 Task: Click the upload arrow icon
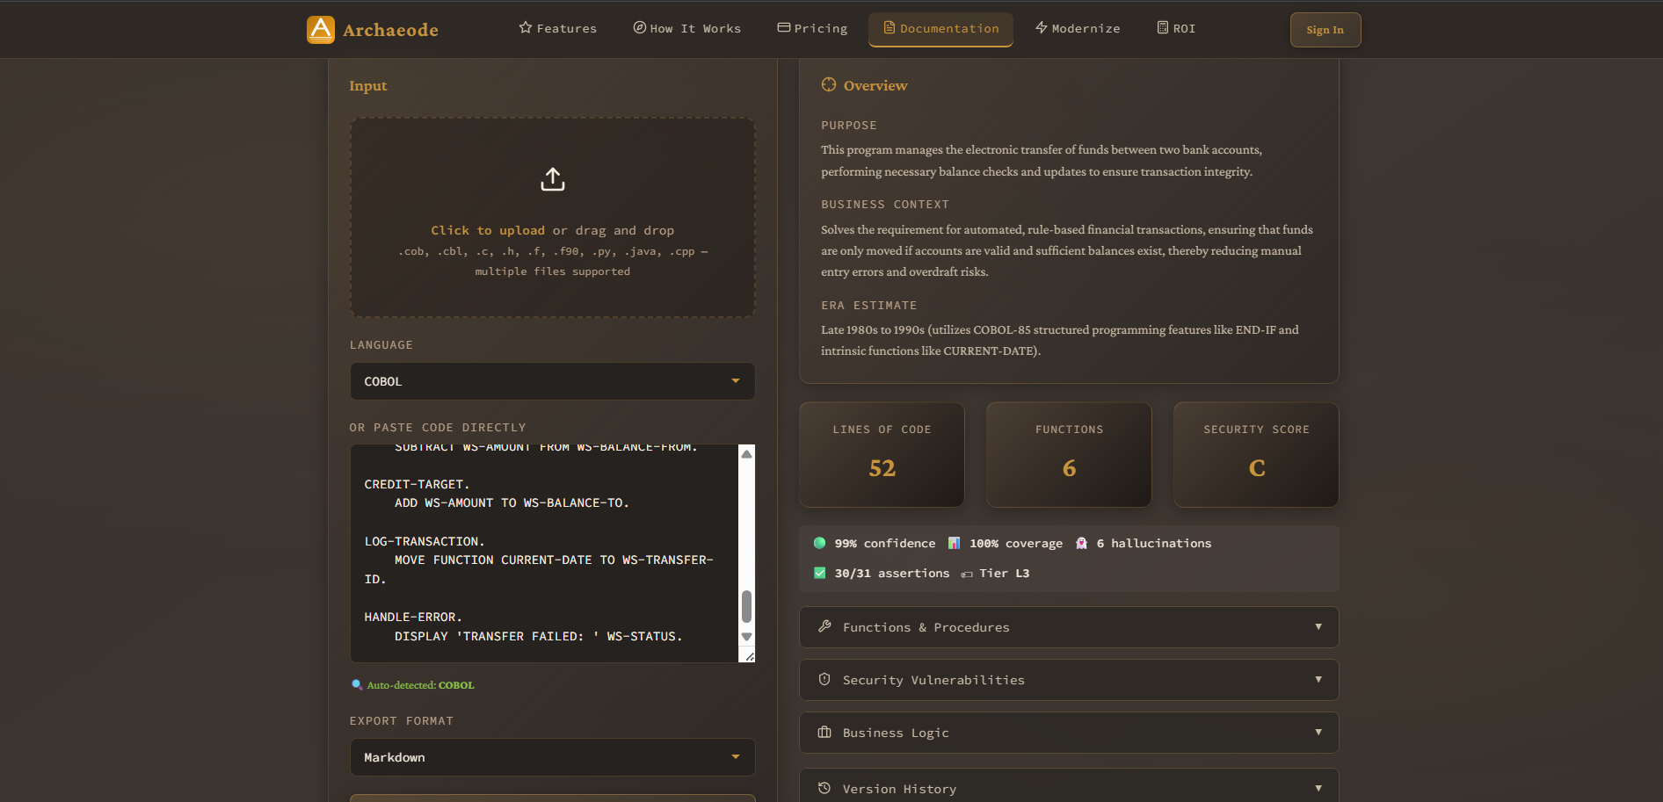[553, 179]
